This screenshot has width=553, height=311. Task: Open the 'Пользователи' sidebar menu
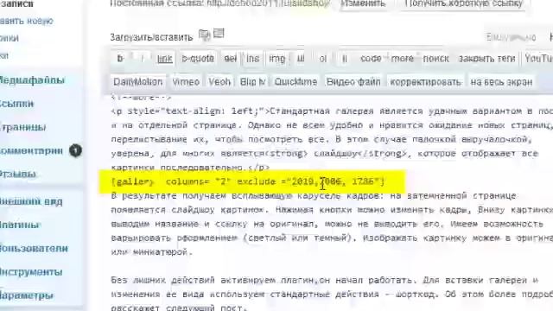(34, 248)
